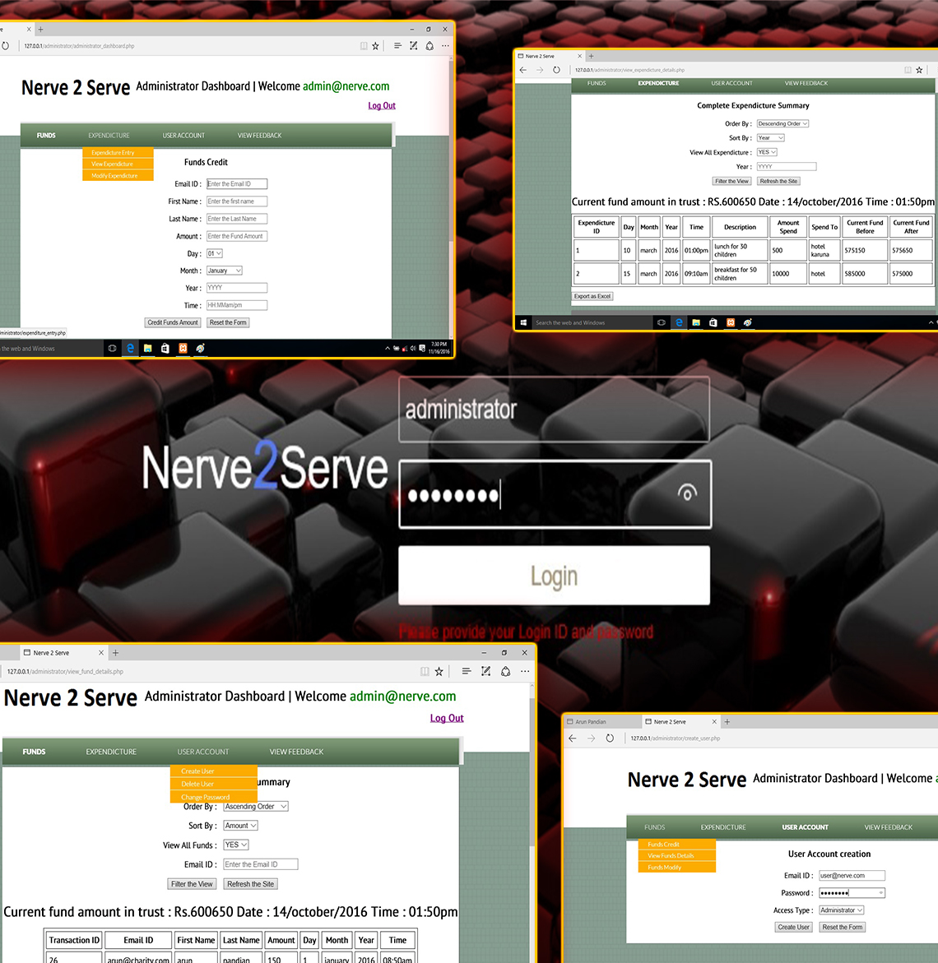Click Windows Start button in expenditure summary window
Image resolution: width=938 pixels, height=963 pixels.
[x=523, y=322]
